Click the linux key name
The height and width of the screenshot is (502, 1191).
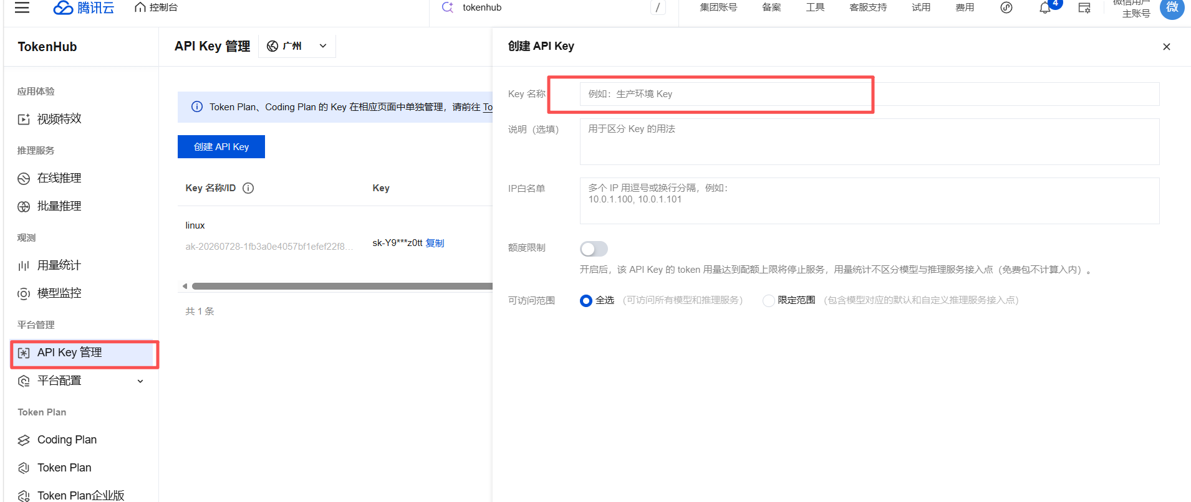pos(195,225)
